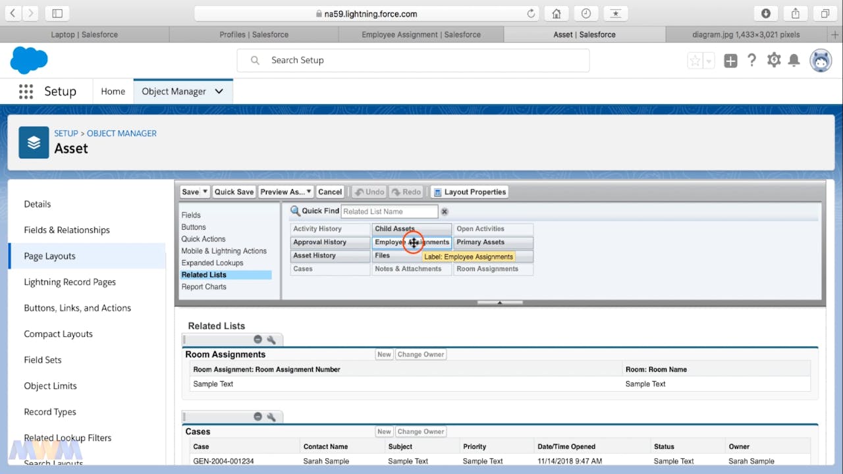Image resolution: width=843 pixels, height=474 pixels.
Task: Click the Primary Assets palette item
Action: pos(493,242)
